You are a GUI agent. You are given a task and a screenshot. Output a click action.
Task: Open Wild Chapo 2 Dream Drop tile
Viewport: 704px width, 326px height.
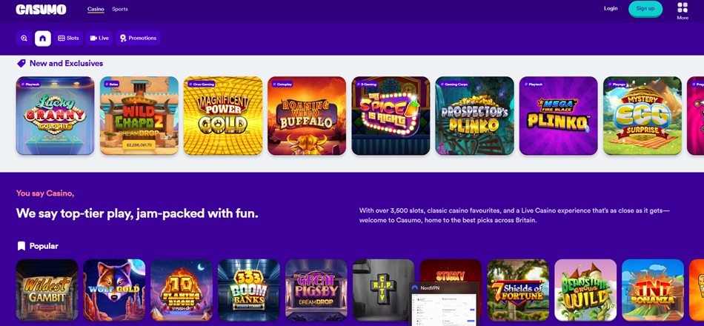point(139,116)
